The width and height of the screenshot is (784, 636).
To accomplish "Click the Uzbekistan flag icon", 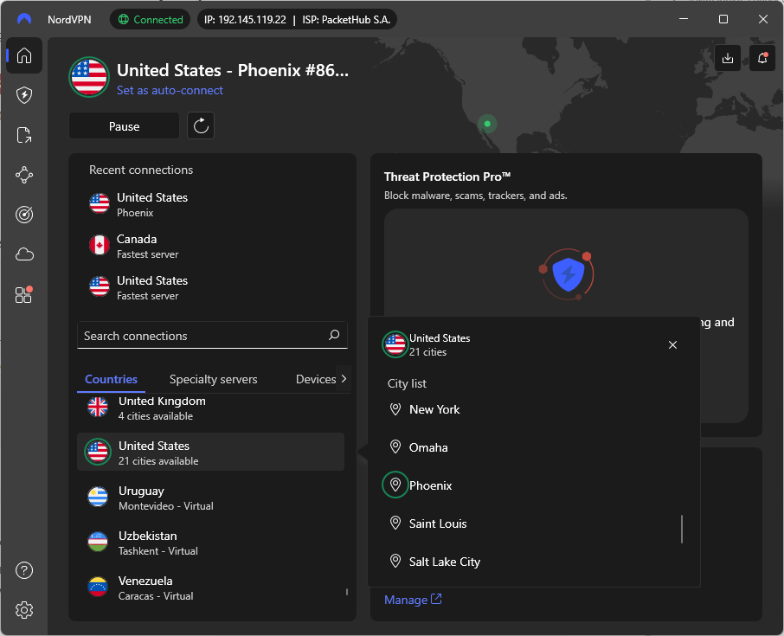I will click(98, 542).
